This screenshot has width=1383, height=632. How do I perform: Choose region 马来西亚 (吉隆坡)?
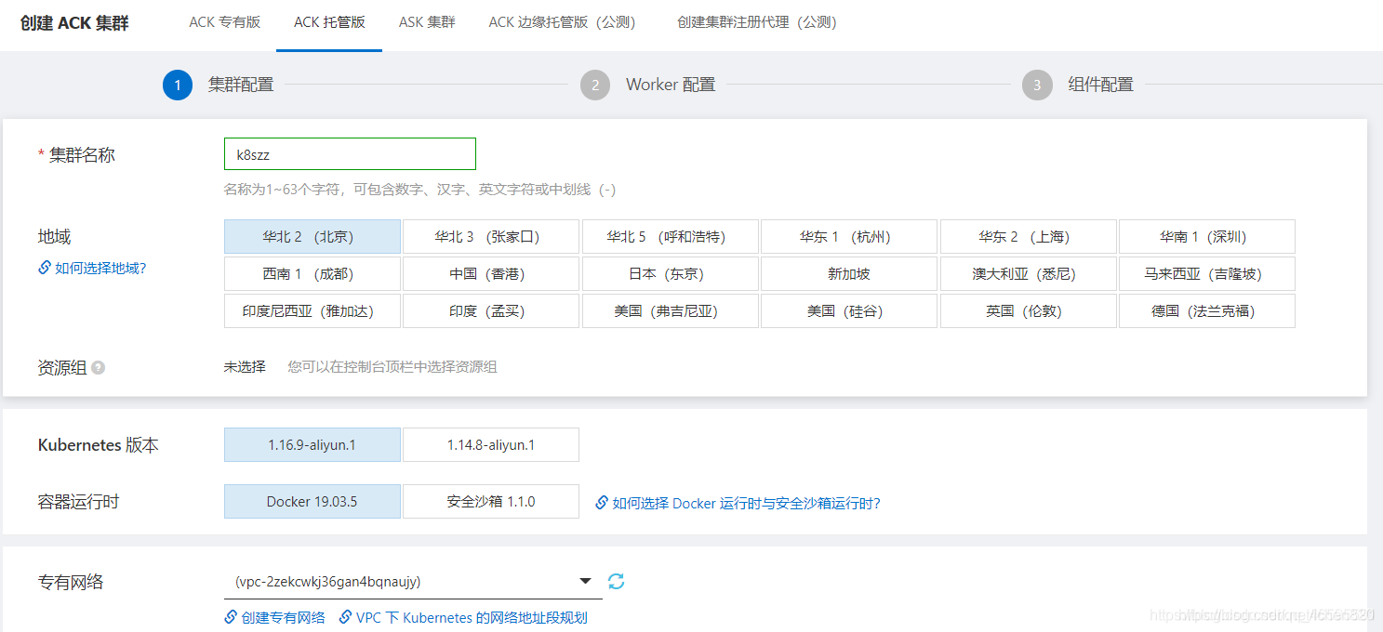point(1207,274)
